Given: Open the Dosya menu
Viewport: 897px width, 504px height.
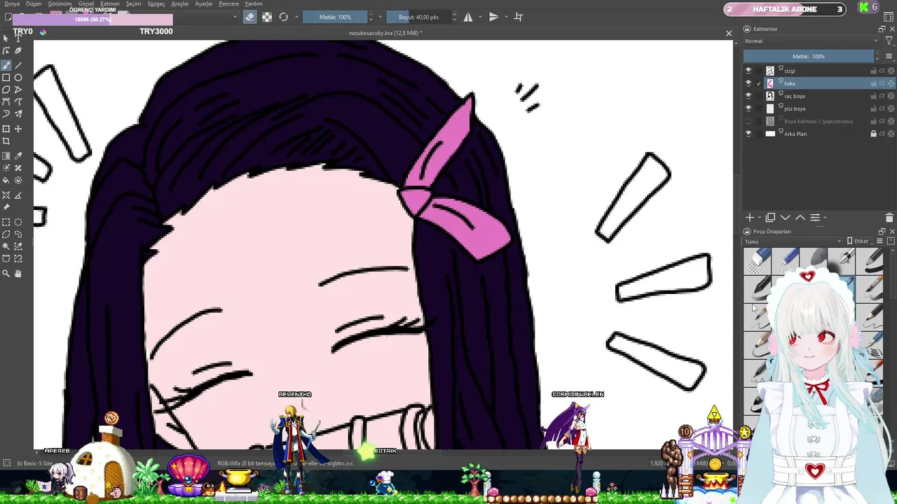Looking at the screenshot, I should coord(12,3).
